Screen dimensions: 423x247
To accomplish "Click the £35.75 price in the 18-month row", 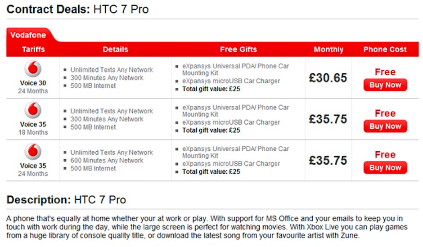I will pos(328,119).
